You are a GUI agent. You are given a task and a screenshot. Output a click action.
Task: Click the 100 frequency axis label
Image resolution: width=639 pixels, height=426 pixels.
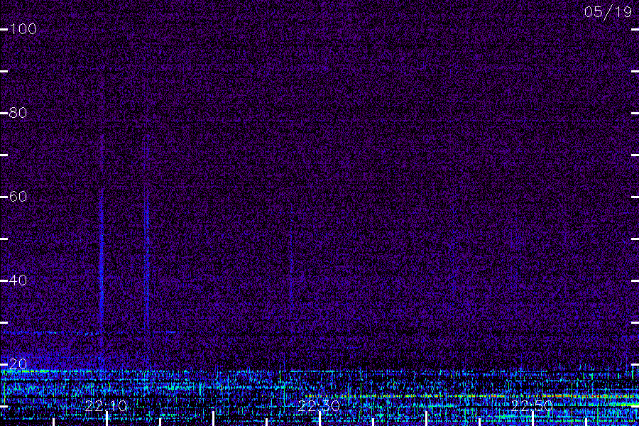pos(23,29)
